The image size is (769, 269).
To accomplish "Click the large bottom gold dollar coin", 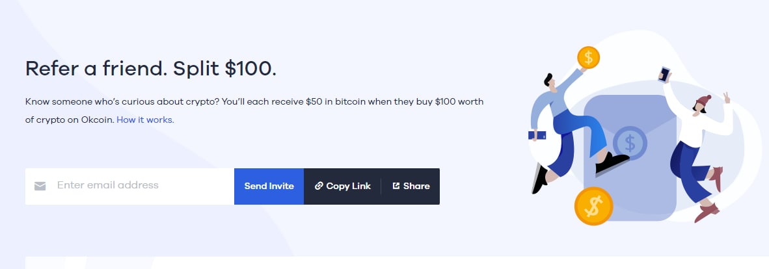I will 594,206.
